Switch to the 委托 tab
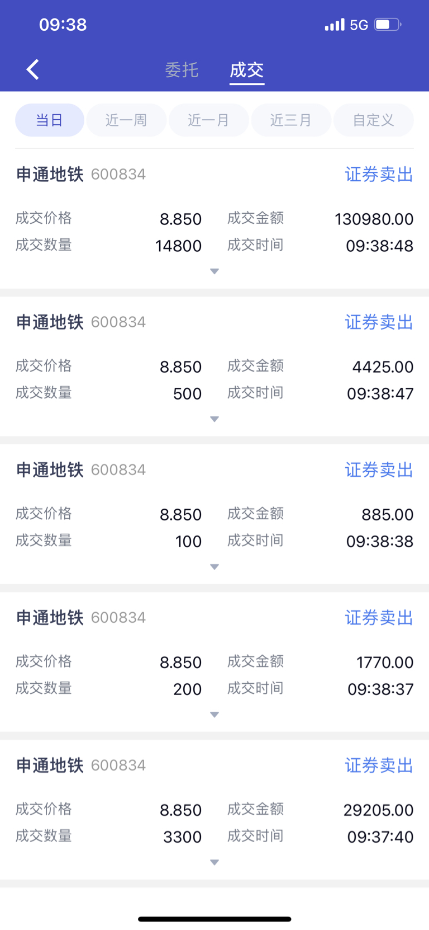The width and height of the screenshot is (429, 930). [x=182, y=70]
